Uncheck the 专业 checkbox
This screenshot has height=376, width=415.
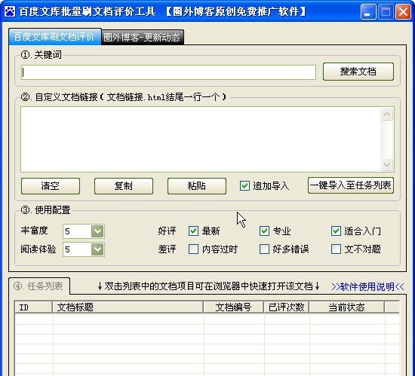click(x=264, y=231)
